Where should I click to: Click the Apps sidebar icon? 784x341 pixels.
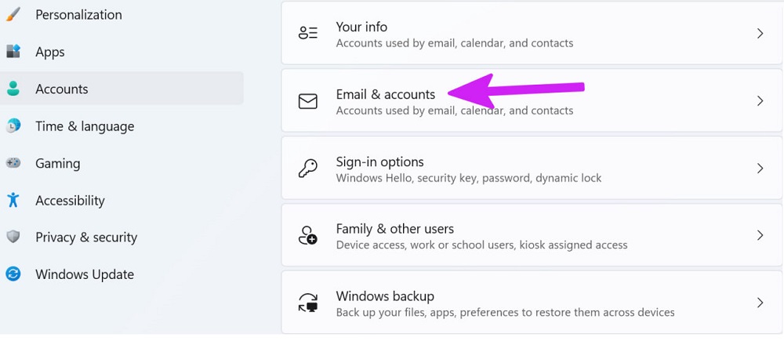(x=13, y=52)
